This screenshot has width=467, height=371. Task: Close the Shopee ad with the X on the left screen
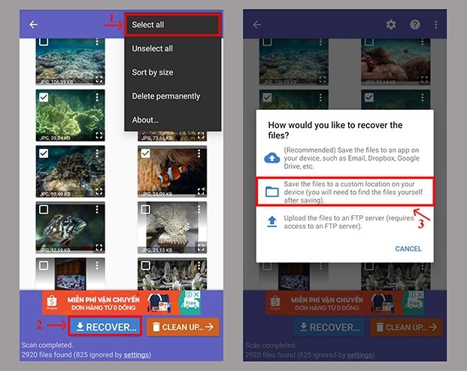coord(196,294)
